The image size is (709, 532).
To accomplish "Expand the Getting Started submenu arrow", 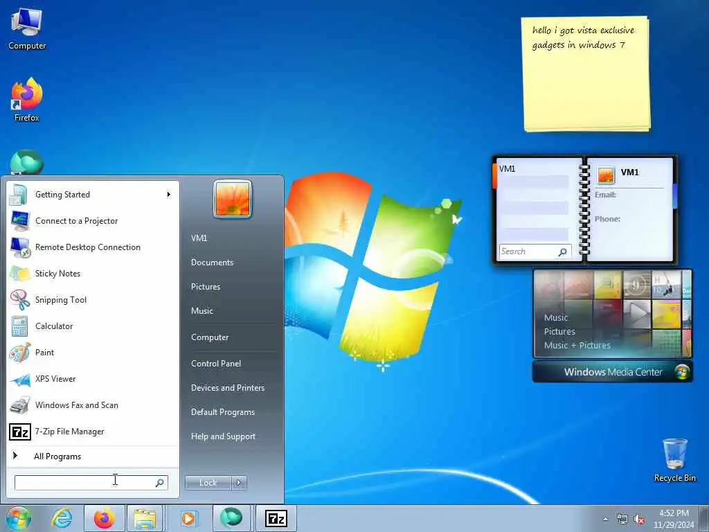I will click(169, 195).
